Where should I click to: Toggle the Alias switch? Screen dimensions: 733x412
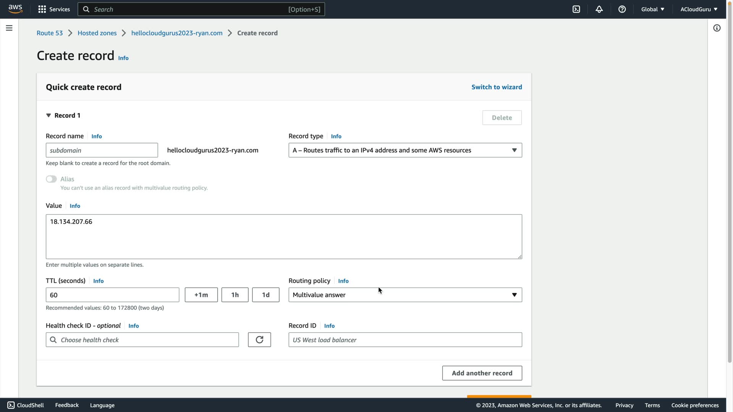point(51,179)
